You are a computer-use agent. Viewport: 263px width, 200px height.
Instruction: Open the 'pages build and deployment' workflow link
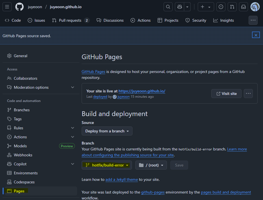coord(226,192)
